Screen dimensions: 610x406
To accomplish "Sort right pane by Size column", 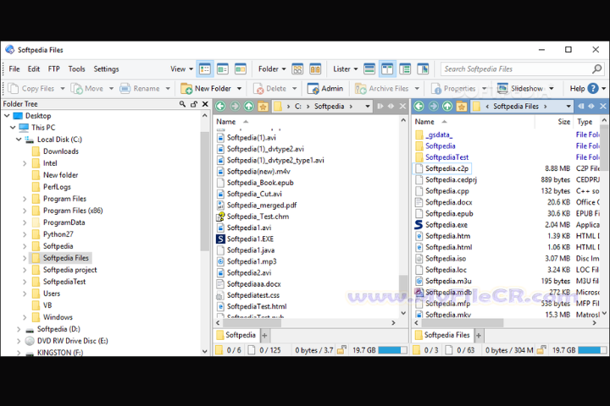I will 563,122.
